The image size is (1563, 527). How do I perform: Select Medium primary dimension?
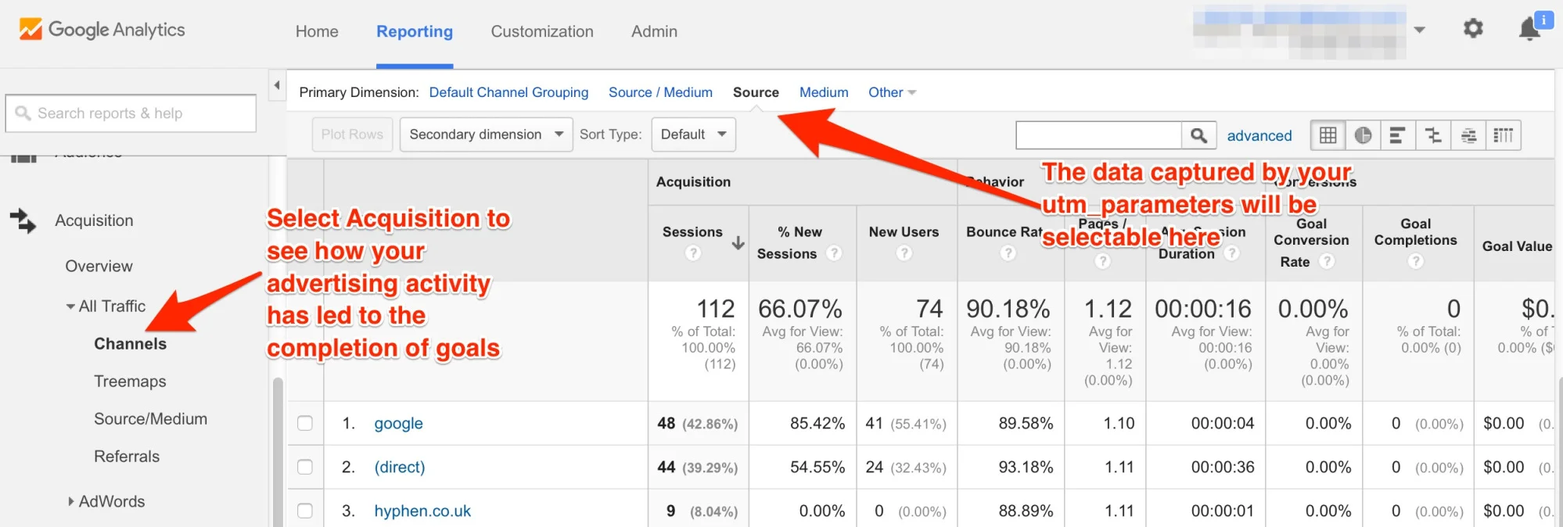click(x=824, y=92)
